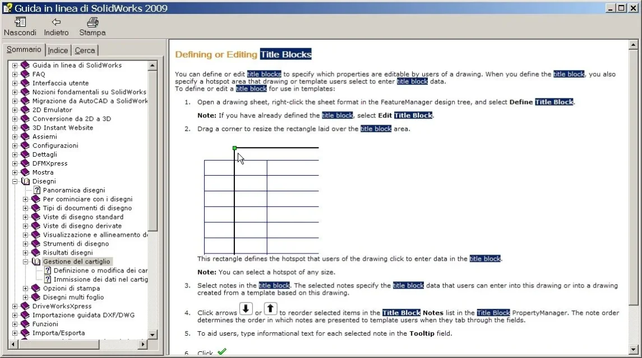Click the book icon beside 3D Instant Website
The image size is (642, 358).
click(25, 128)
